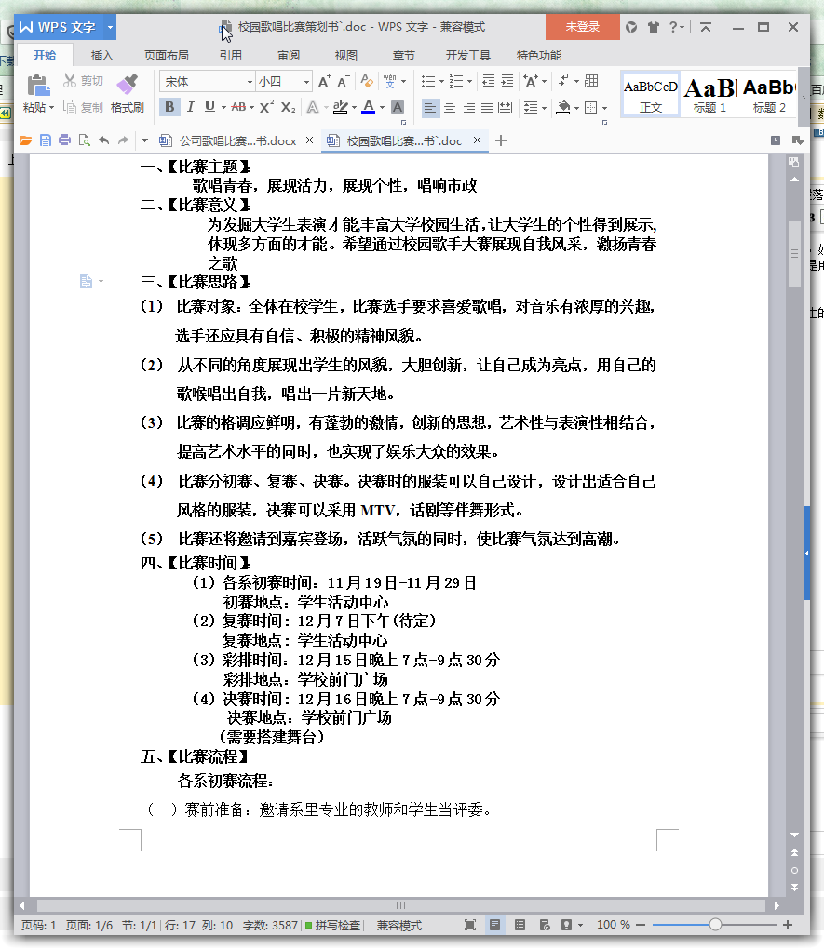Open the 引用 ribbon tab
The image size is (824, 949).
230,55
